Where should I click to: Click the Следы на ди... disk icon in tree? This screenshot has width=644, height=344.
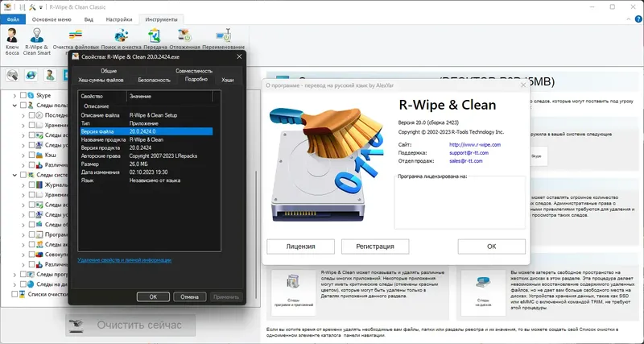pyautogui.click(x=31, y=284)
